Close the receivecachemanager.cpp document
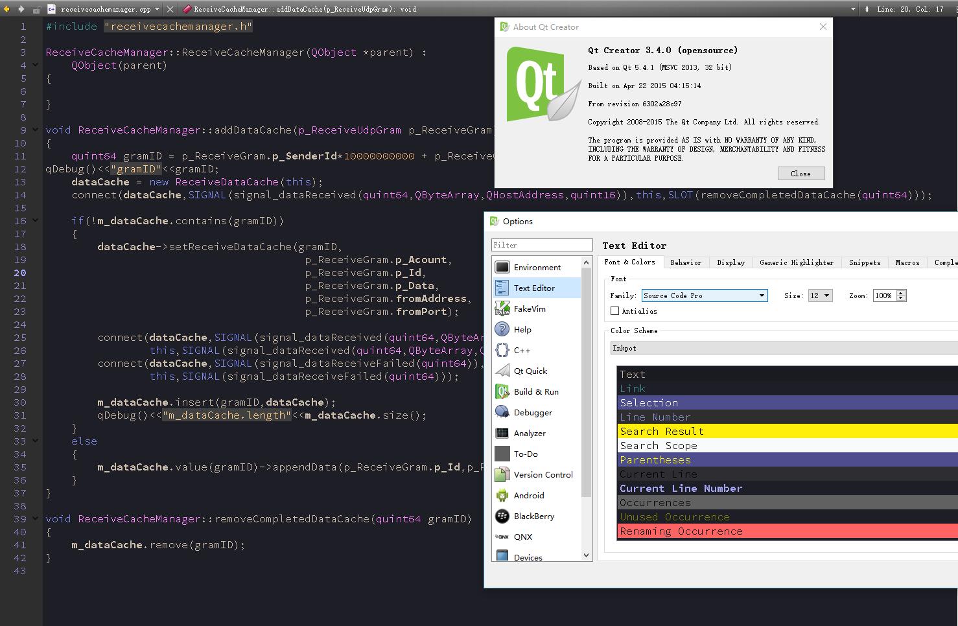This screenshot has width=958, height=626. 170,9
